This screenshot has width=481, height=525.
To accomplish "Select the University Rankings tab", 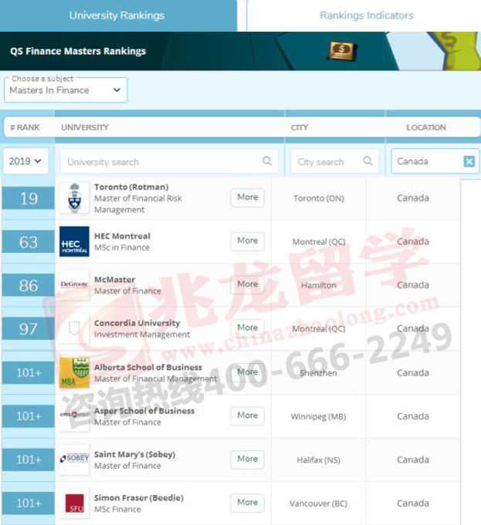I will (x=118, y=15).
